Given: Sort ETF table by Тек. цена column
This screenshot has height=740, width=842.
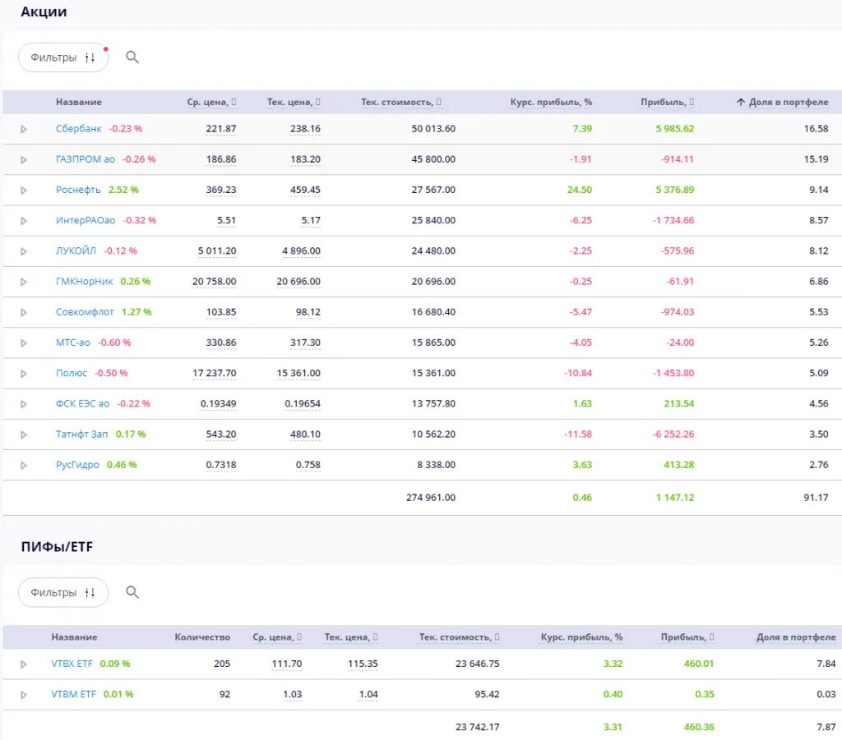Looking at the screenshot, I should (351, 637).
